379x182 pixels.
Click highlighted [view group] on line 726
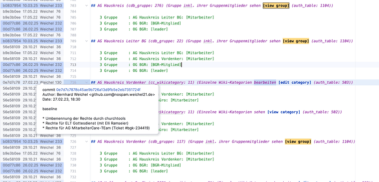(x=298, y=142)
